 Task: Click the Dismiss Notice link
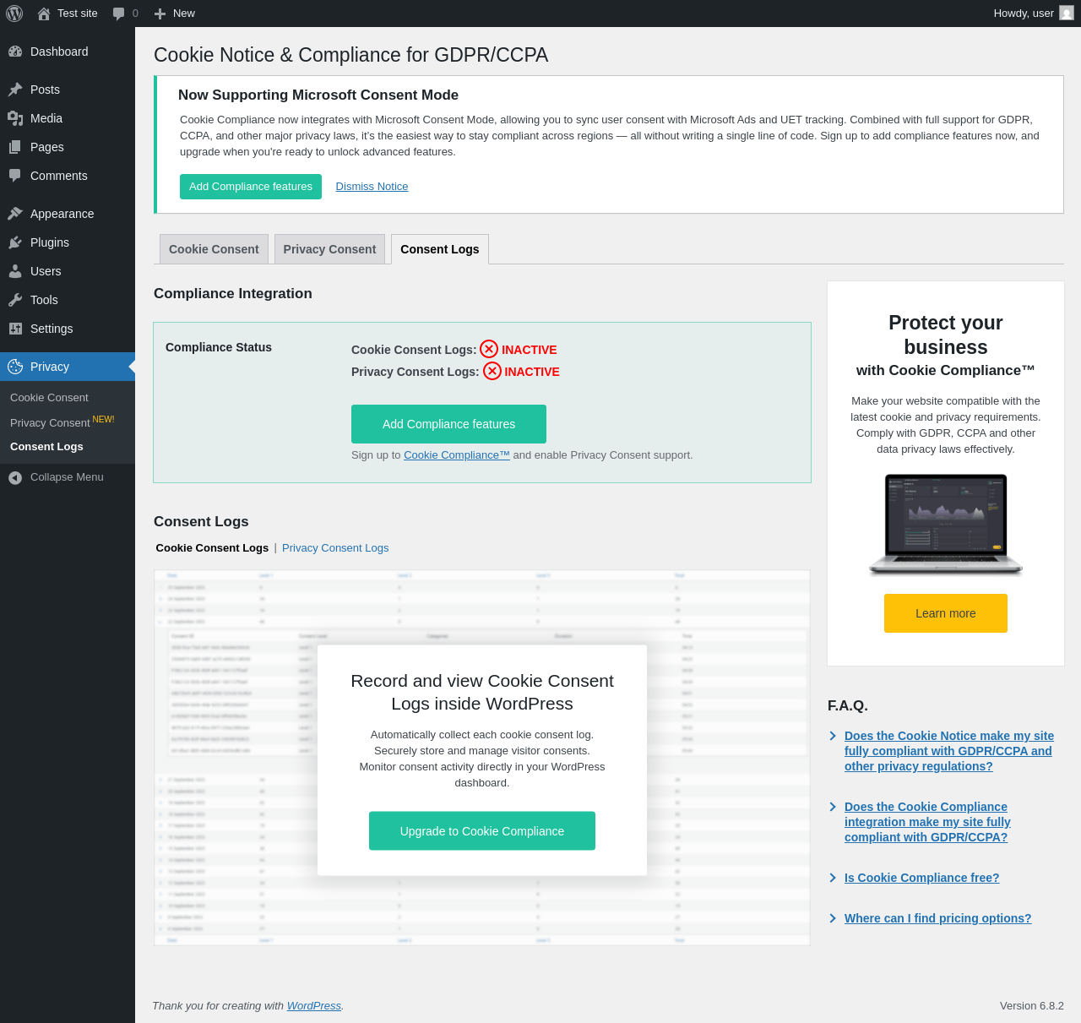coord(372,187)
